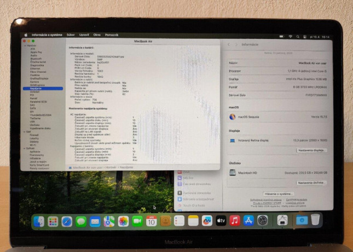Select Thunderbolt/USB4 in sidebar

point(40,115)
